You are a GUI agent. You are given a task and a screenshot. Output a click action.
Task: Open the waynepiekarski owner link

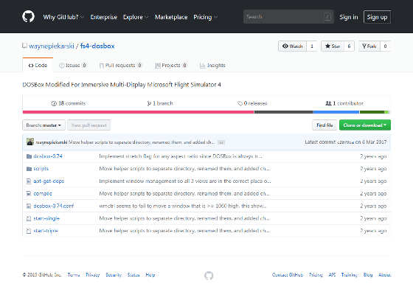click(52, 46)
